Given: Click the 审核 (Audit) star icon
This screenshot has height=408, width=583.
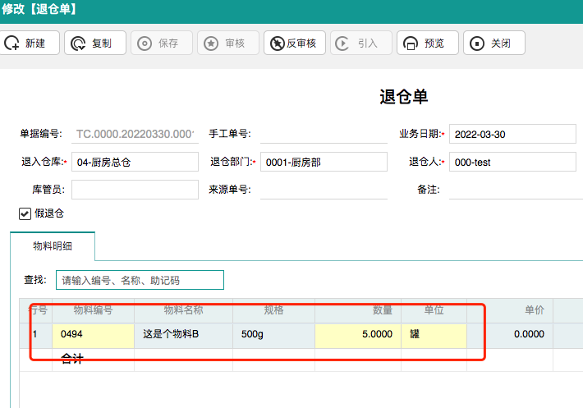Looking at the screenshot, I should click(211, 44).
